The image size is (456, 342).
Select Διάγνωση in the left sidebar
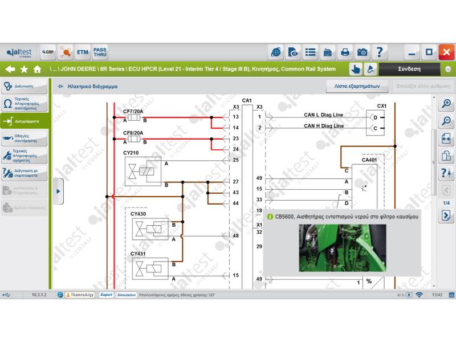(24, 87)
